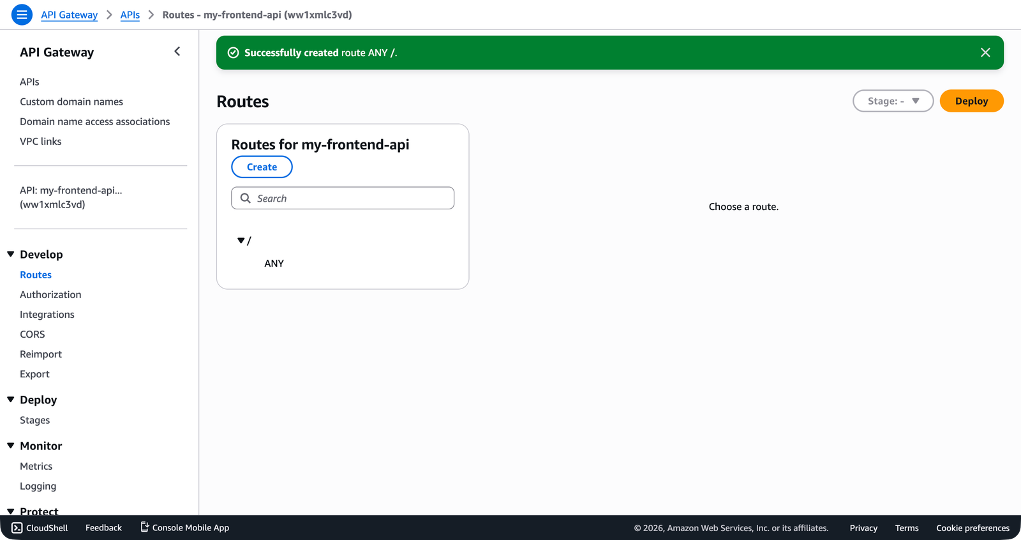This screenshot has width=1021, height=540.
Task: Click the breadcrumb text 'Routes - my-frontend-api'
Action: point(257,15)
